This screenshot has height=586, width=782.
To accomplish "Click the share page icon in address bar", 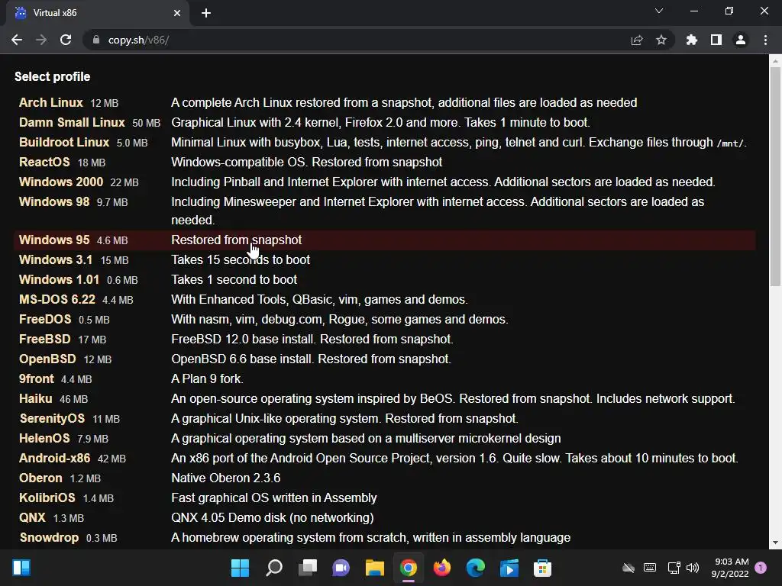I will [637, 40].
